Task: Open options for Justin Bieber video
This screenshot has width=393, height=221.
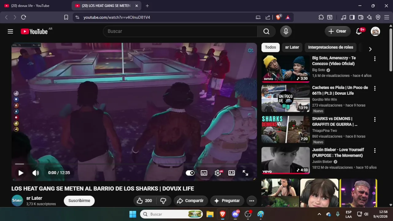Action: (375, 150)
